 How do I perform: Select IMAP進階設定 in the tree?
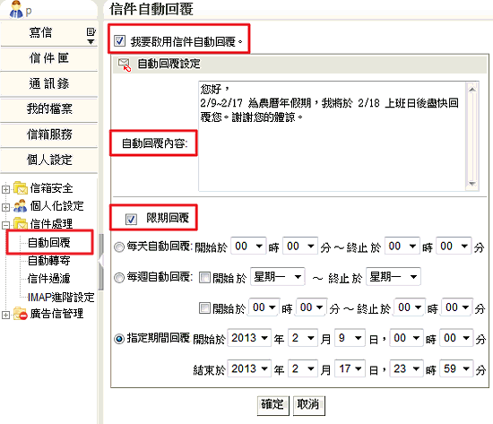(61, 297)
